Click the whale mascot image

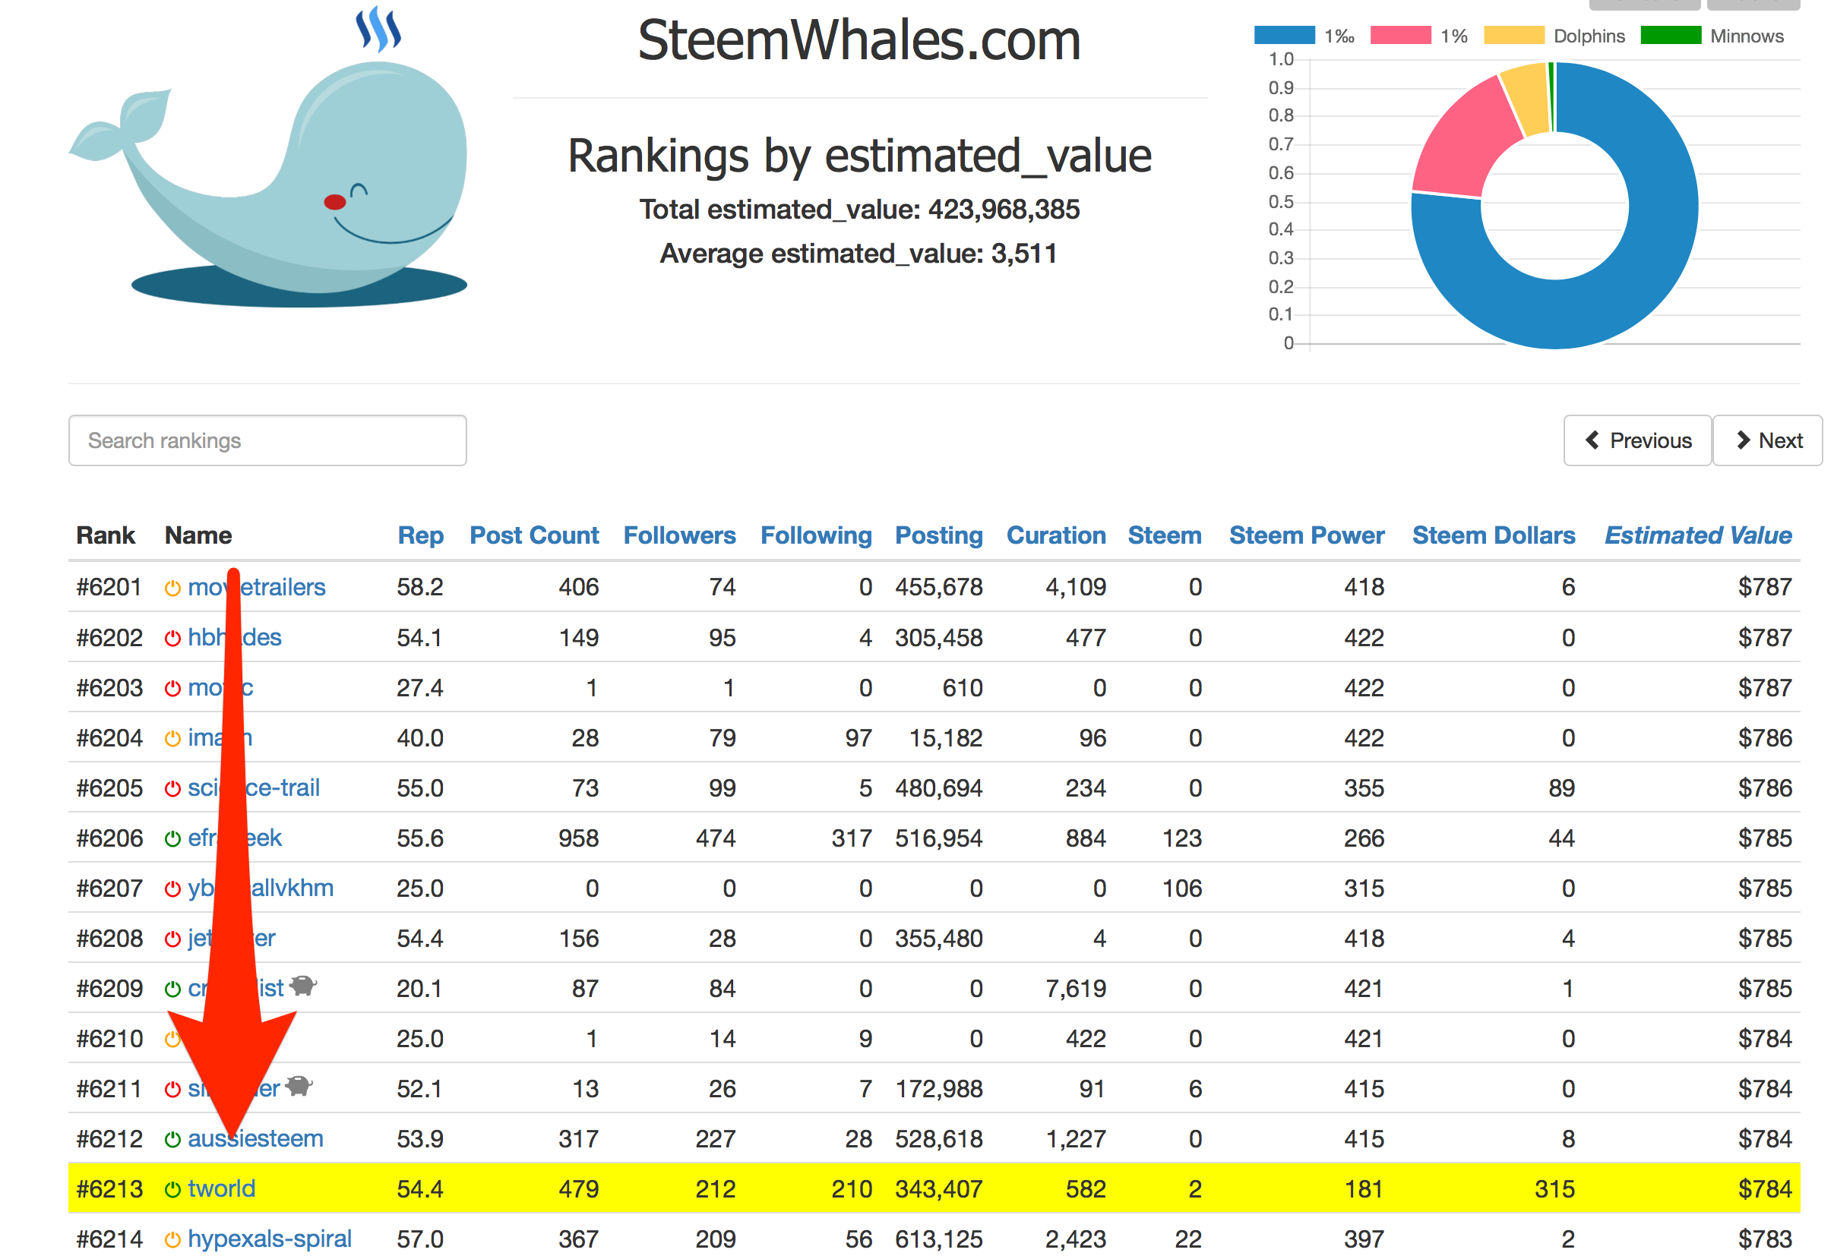tap(268, 185)
